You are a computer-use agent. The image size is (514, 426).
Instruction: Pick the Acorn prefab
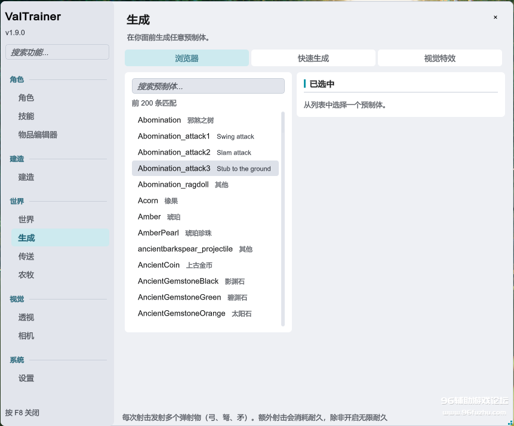point(205,200)
